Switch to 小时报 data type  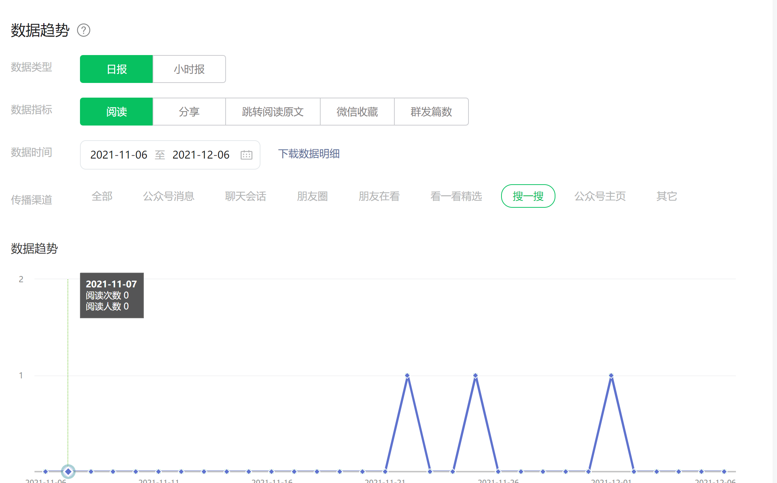(189, 69)
